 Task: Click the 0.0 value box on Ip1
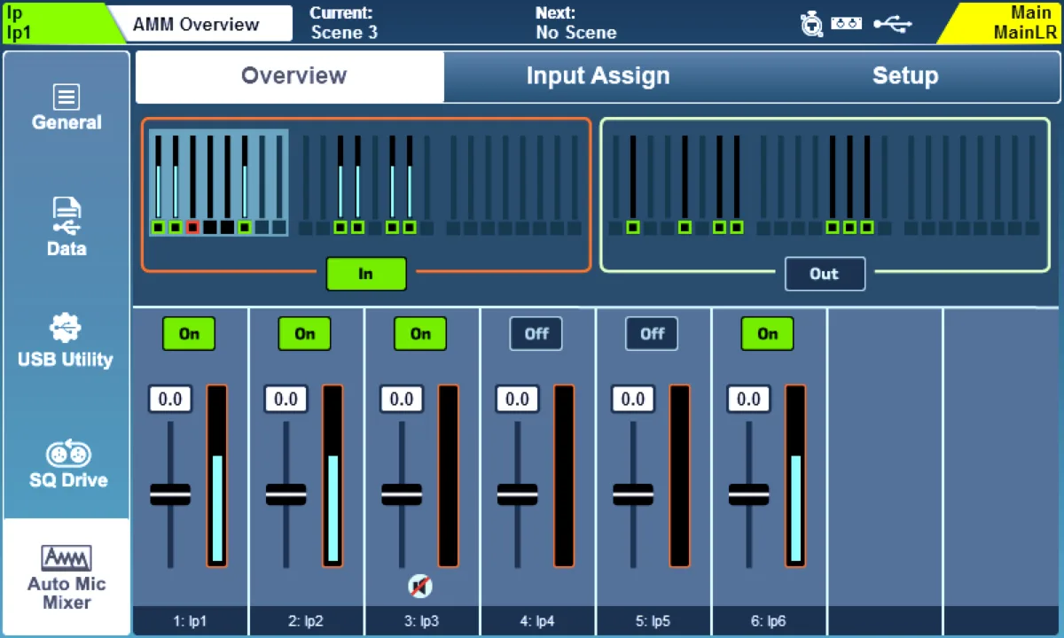point(170,399)
